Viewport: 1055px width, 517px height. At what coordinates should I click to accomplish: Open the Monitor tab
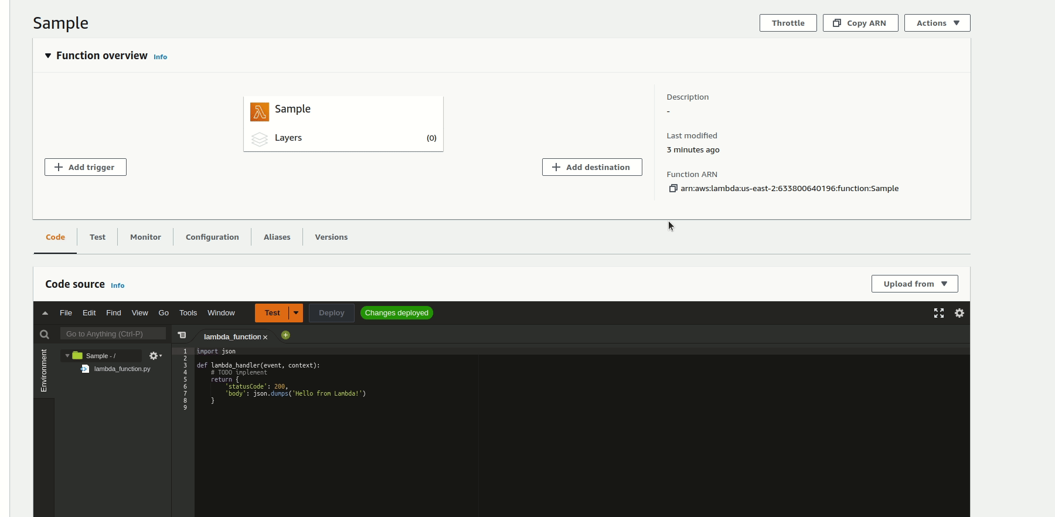[145, 237]
